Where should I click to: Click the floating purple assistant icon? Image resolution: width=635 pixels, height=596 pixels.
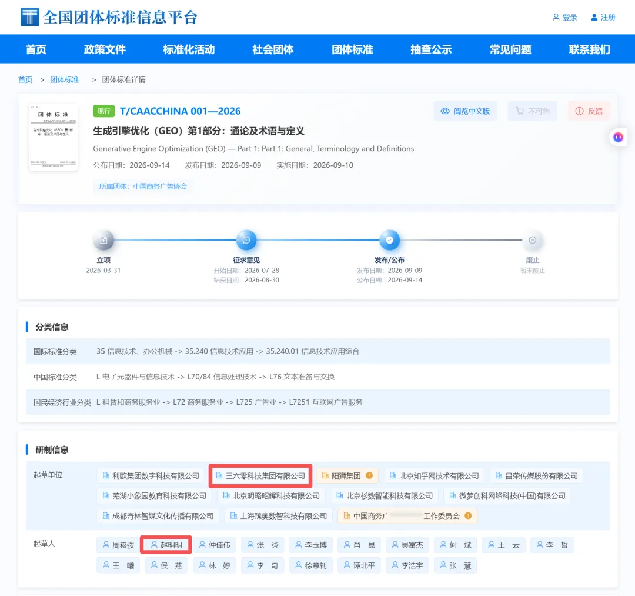618,137
